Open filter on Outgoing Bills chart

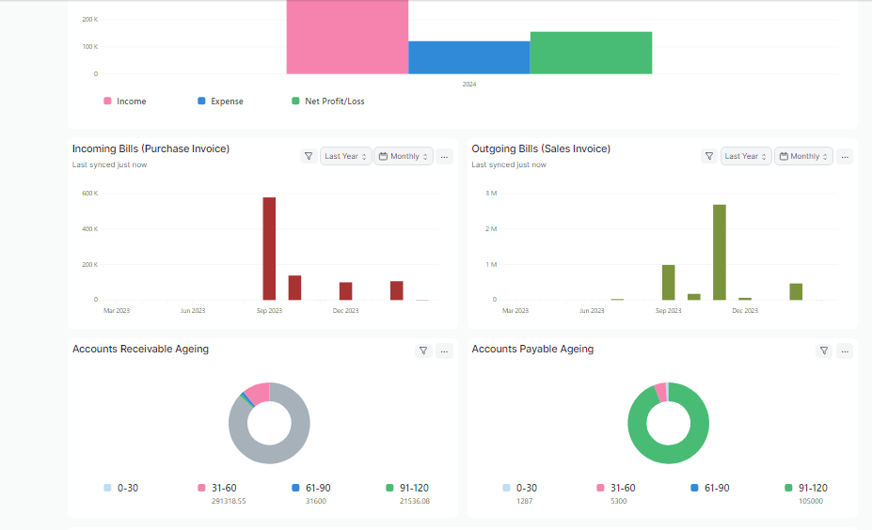tap(709, 156)
